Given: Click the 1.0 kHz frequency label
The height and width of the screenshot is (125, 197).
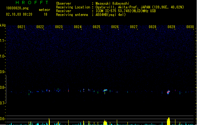Looking at the screenshot, I should pyautogui.click(x=3, y=56).
